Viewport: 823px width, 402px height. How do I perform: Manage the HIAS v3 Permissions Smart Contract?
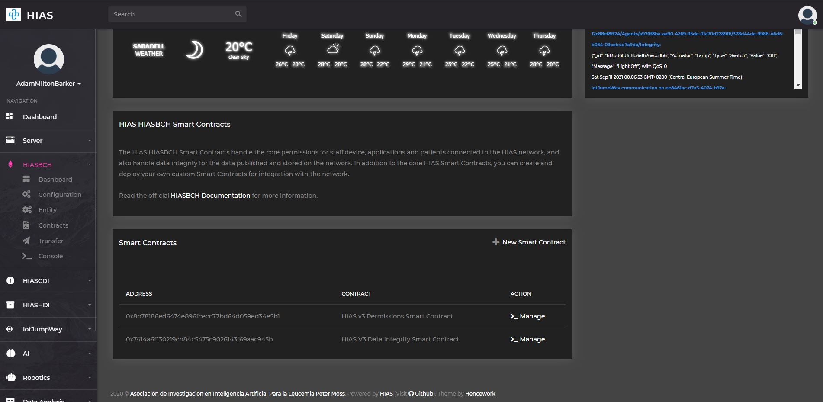tap(527, 316)
